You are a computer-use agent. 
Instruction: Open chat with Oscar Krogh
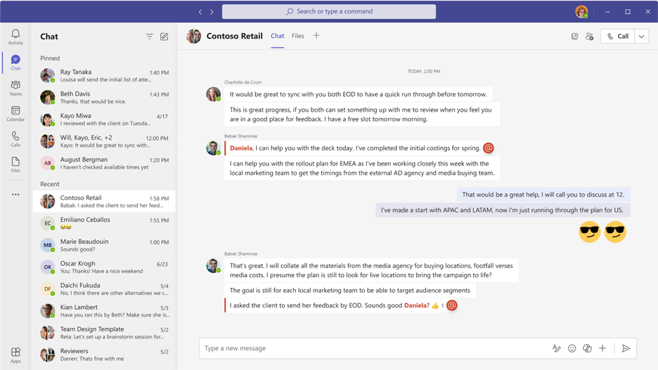tap(104, 267)
